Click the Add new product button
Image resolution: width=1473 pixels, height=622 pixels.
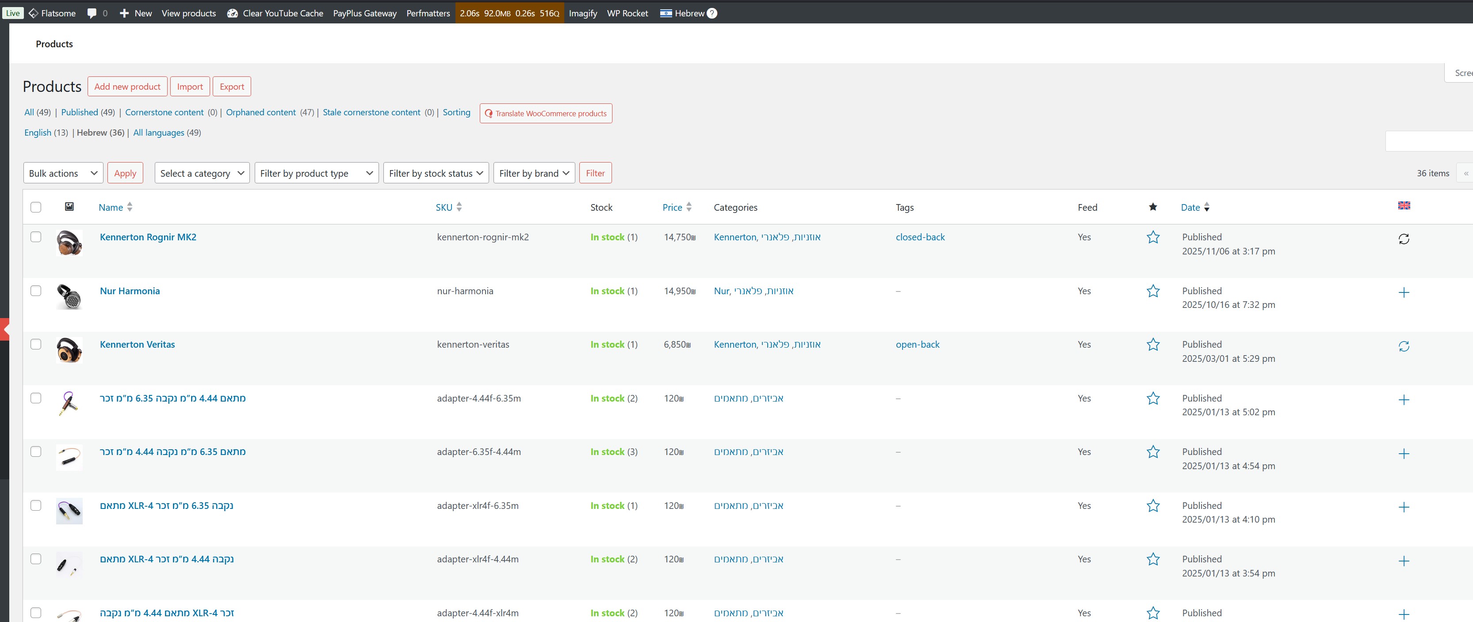(127, 87)
